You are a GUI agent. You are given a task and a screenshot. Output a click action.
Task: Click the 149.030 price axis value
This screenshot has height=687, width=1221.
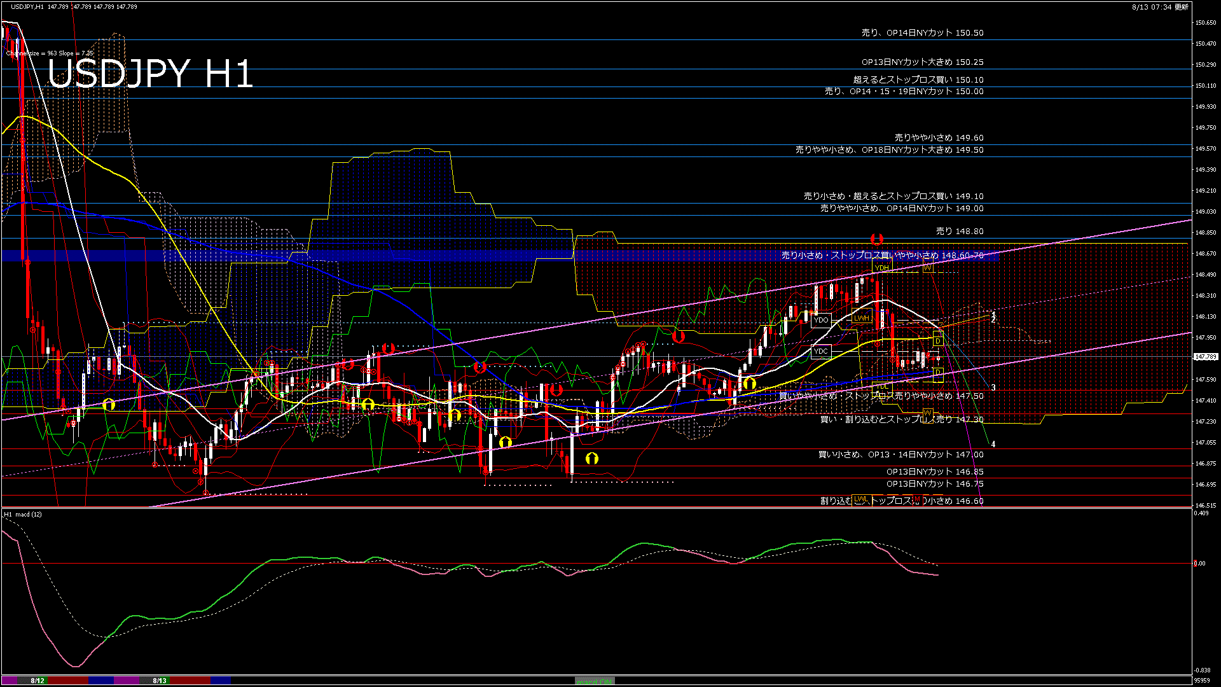point(1206,212)
